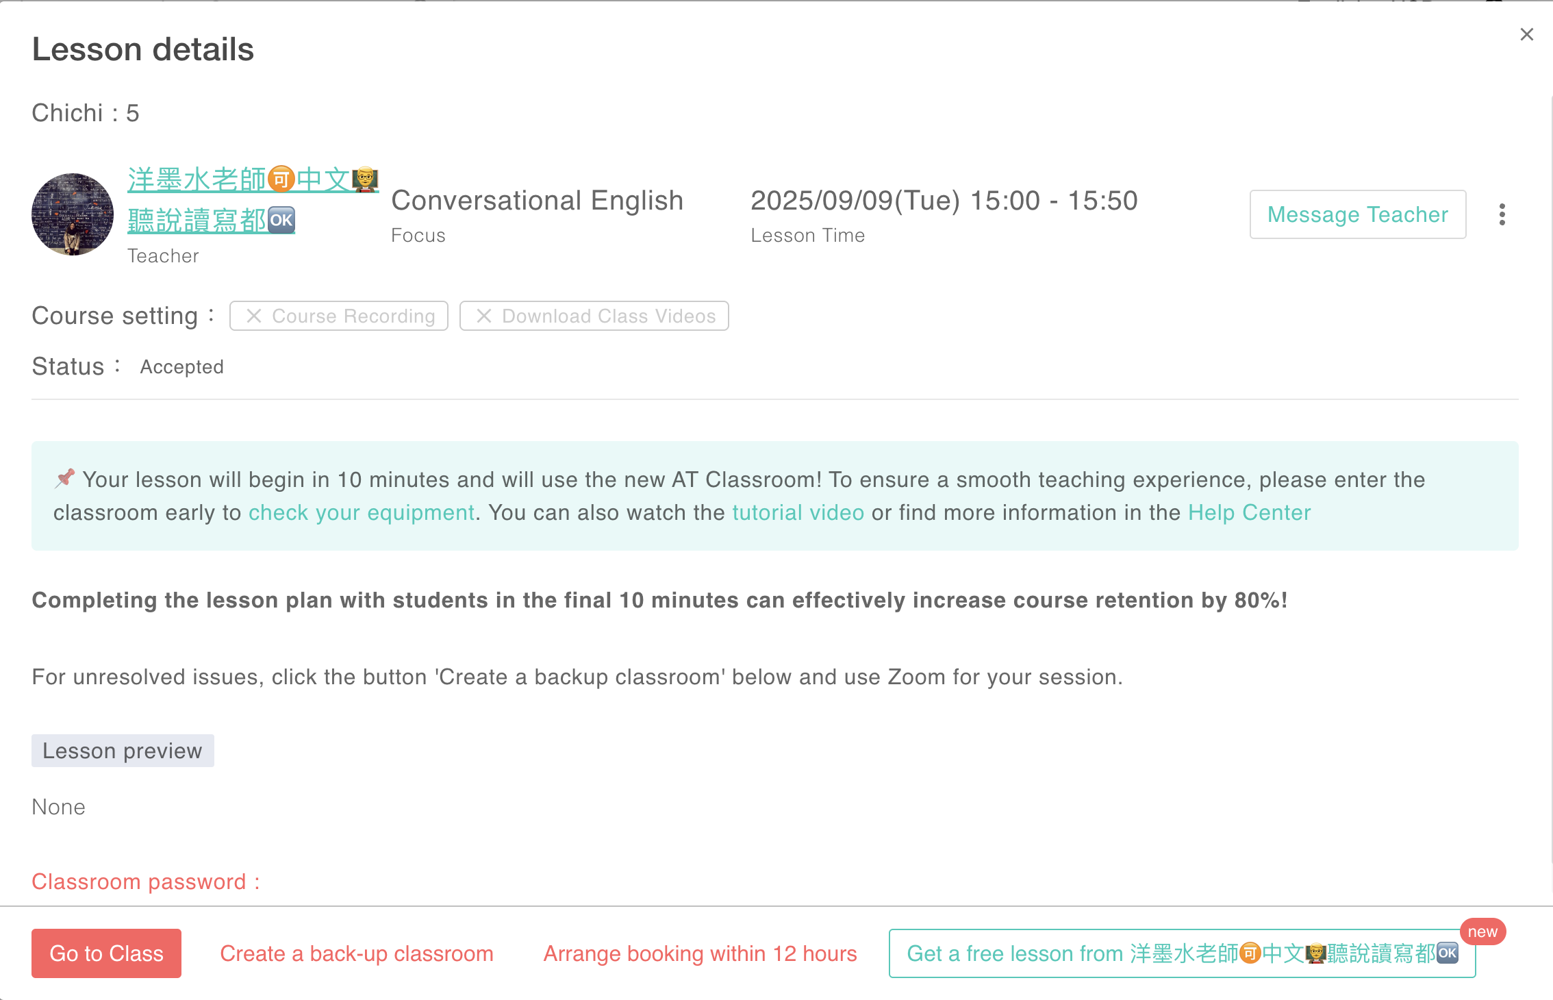Screen dimensions: 1553x1000
Task: Toggle the Course Recording setting
Action: coord(339,316)
